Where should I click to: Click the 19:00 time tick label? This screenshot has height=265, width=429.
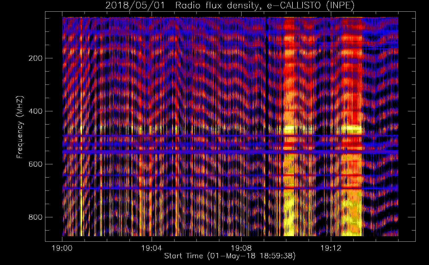pyautogui.click(x=62, y=248)
